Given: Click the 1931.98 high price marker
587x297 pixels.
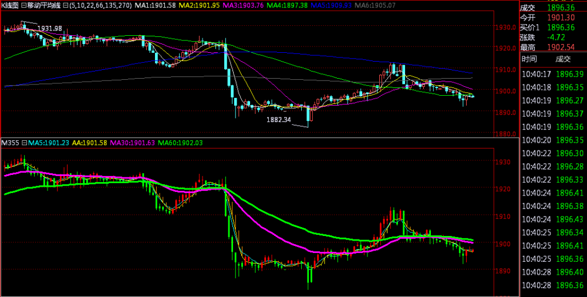Looking at the screenshot, I should pyautogui.click(x=49, y=28).
